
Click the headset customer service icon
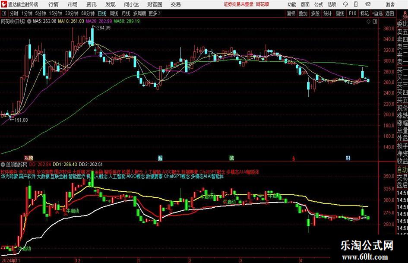click(x=345, y=4)
